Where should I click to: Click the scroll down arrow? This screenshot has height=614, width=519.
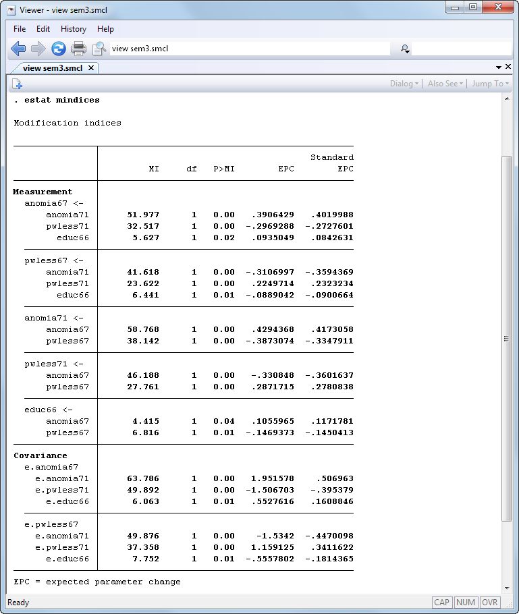pos(507,588)
